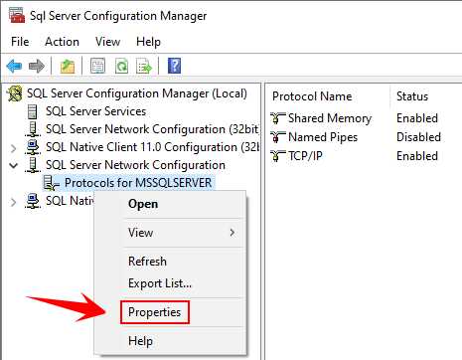Click the Forward arrow toolbar icon
This screenshot has height=360, width=462.
tap(37, 66)
